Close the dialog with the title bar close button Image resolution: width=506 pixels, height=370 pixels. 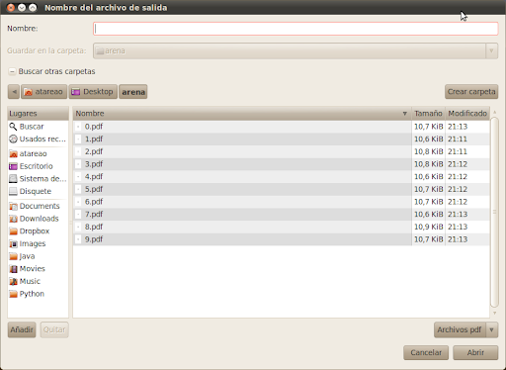click(x=11, y=7)
